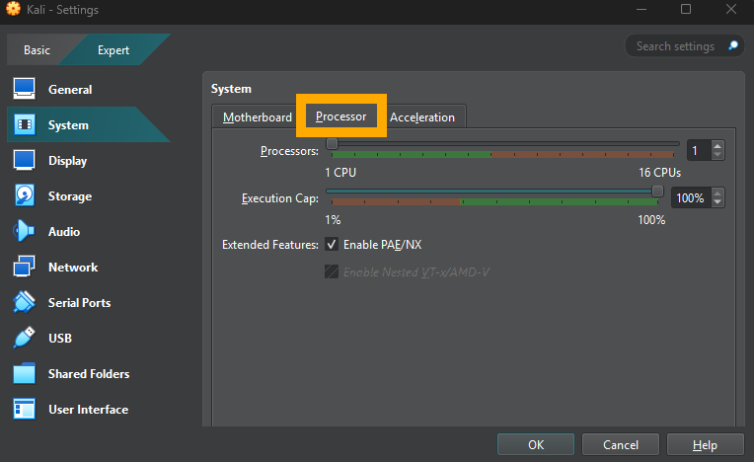
Task: Click the Execution Cap label
Action: coord(280,198)
